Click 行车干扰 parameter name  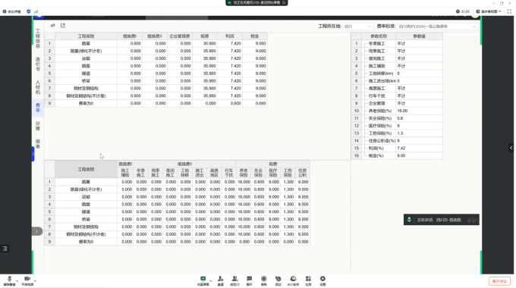tap(377, 96)
